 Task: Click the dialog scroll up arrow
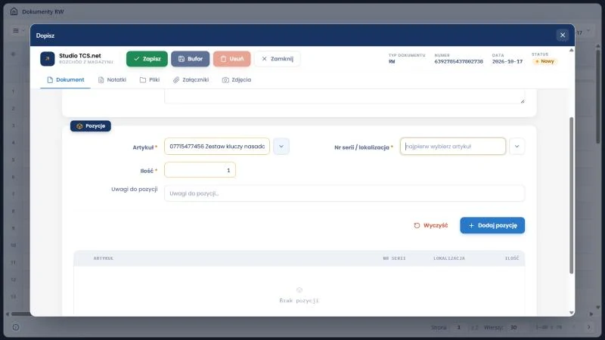click(572, 50)
